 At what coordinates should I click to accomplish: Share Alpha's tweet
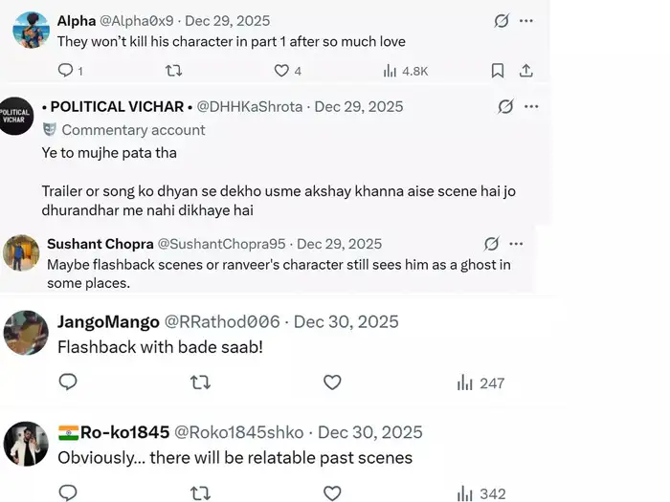click(525, 71)
